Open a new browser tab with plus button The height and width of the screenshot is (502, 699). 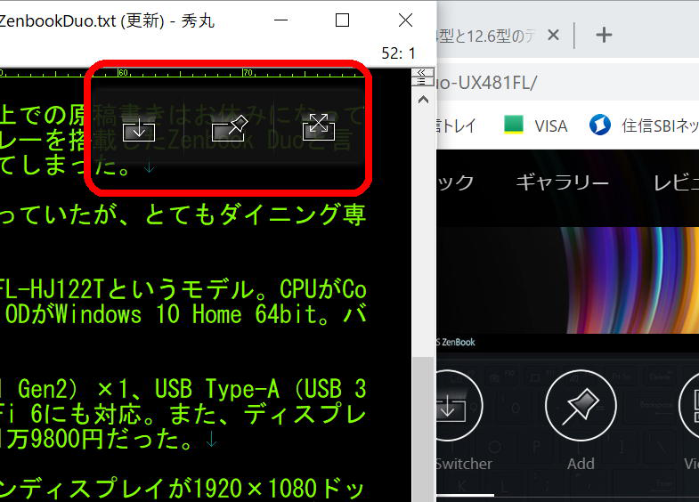tap(604, 35)
